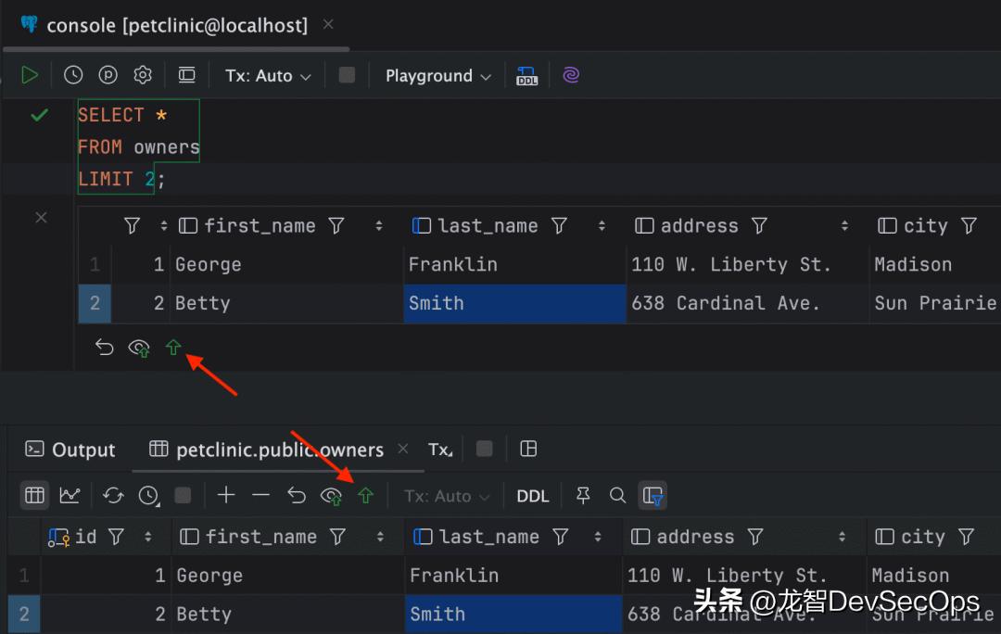Viewport: 1001px width, 634px height.
Task: Submit changes with in-editor green arrow
Action: [x=173, y=348]
